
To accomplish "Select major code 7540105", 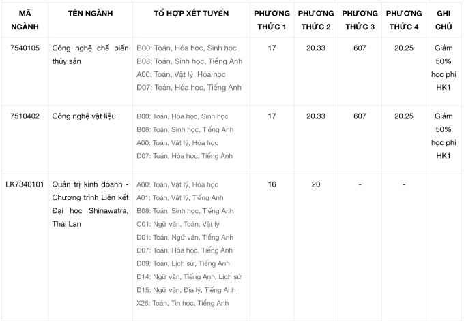I will (25, 48).
